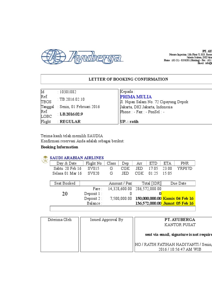Click the Total [IDR] header
The width and height of the screenshot is (212, 283).
click(x=151, y=183)
